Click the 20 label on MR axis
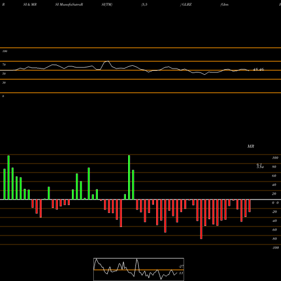 pos(274,194)
